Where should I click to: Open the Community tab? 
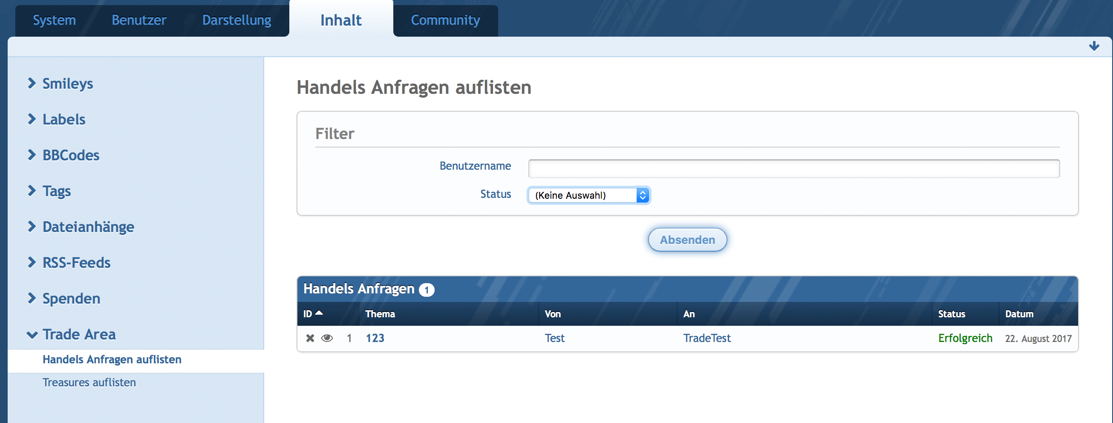coord(445,20)
